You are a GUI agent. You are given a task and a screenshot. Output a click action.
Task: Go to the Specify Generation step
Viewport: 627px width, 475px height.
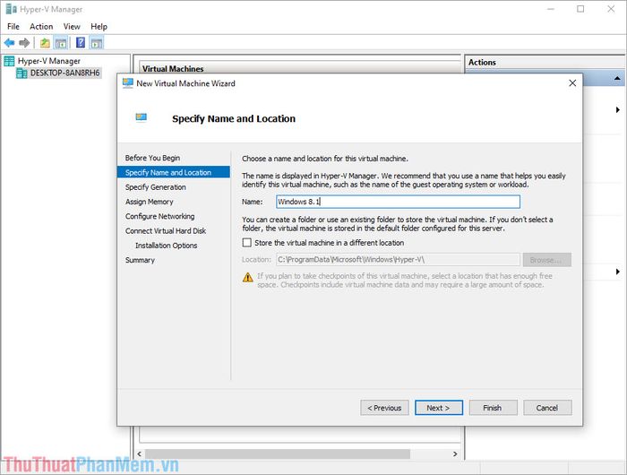(x=156, y=187)
